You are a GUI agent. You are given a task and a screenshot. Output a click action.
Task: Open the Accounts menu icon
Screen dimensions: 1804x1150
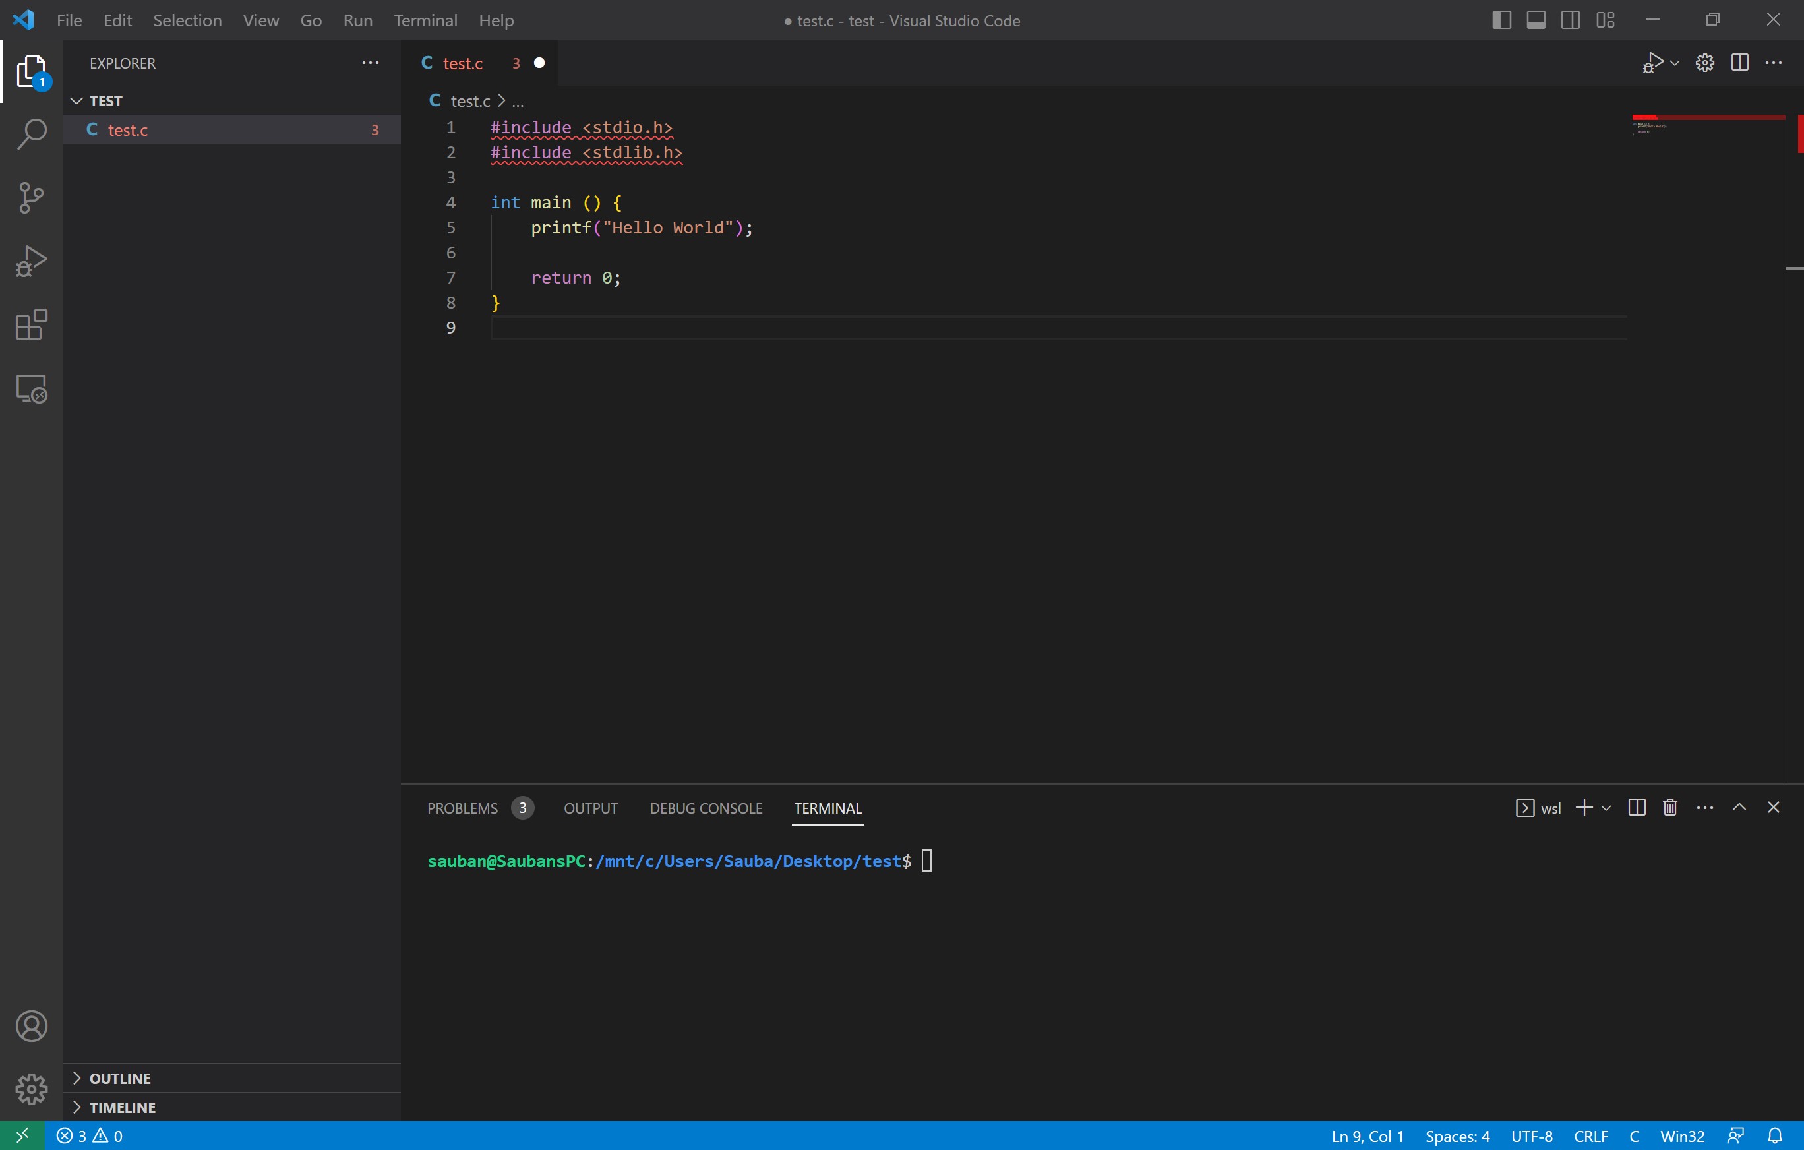click(32, 1025)
